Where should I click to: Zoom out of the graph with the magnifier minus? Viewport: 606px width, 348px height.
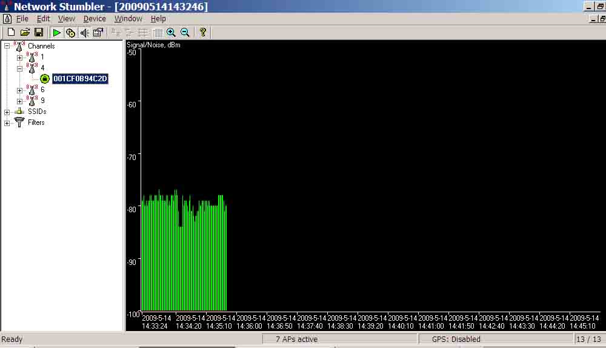(x=185, y=33)
